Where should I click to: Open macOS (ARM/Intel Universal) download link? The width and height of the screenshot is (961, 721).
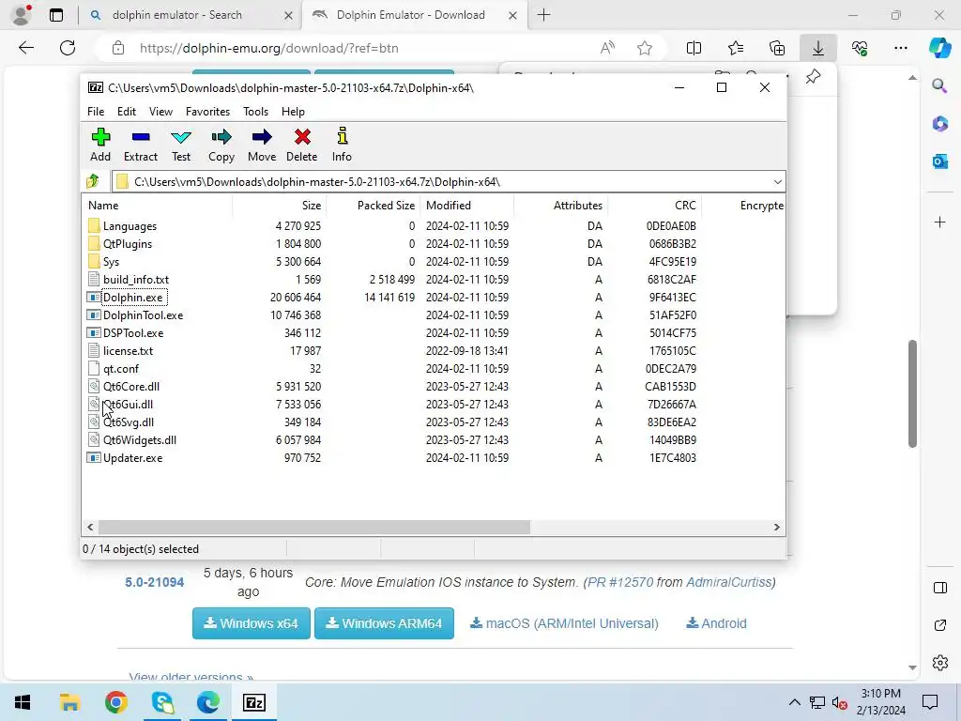tap(564, 623)
